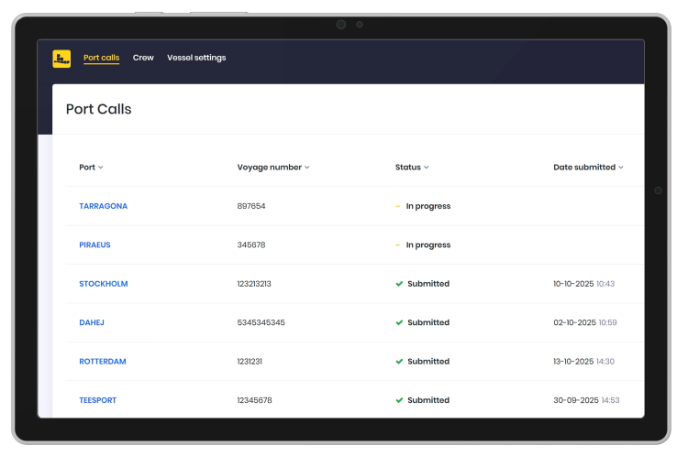The width and height of the screenshot is (688, 467).
Task: Select the STOCKHOLM port link
Action: [x=104, y=284]
